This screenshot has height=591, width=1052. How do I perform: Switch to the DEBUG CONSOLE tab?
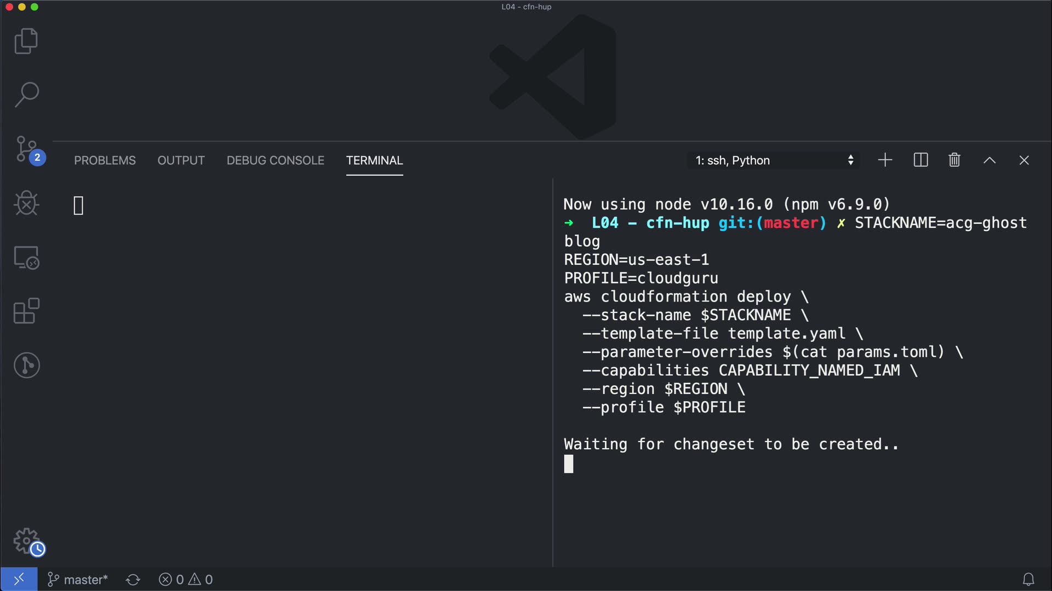point(275,160)
